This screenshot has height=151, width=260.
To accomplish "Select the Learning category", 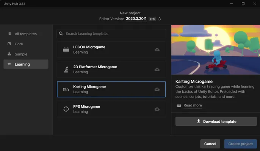I will point(26,64).
